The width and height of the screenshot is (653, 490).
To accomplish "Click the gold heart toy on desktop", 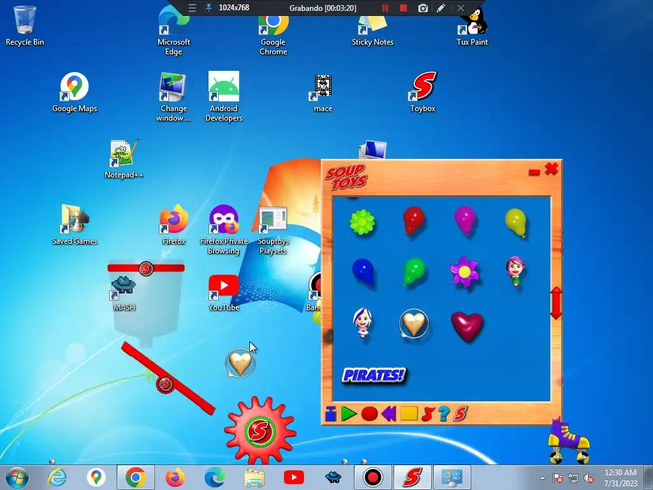I will click(240, 363).
